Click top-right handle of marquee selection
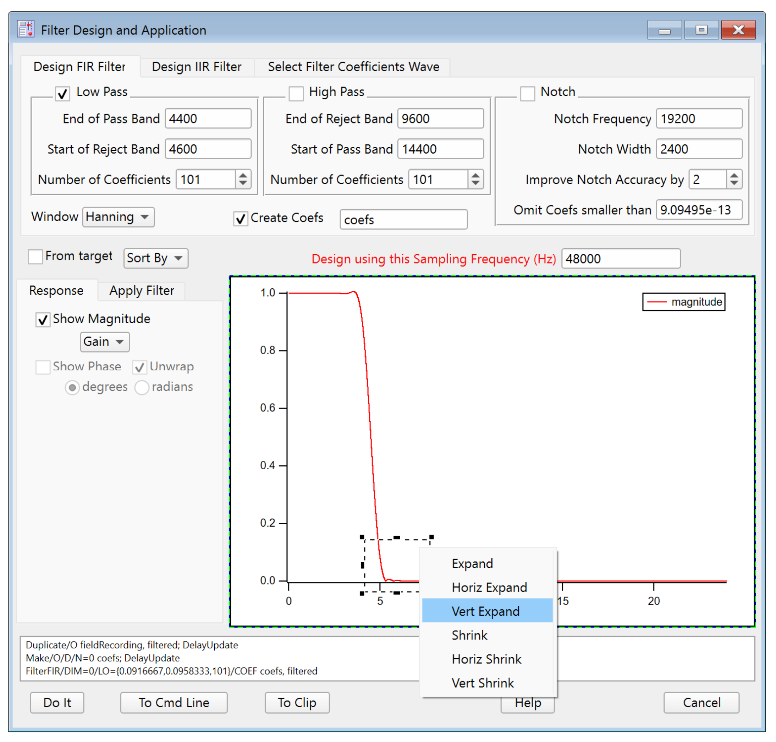Image resolution: width=776 pixels, height=742 pixels. click(x=431, y=537)
